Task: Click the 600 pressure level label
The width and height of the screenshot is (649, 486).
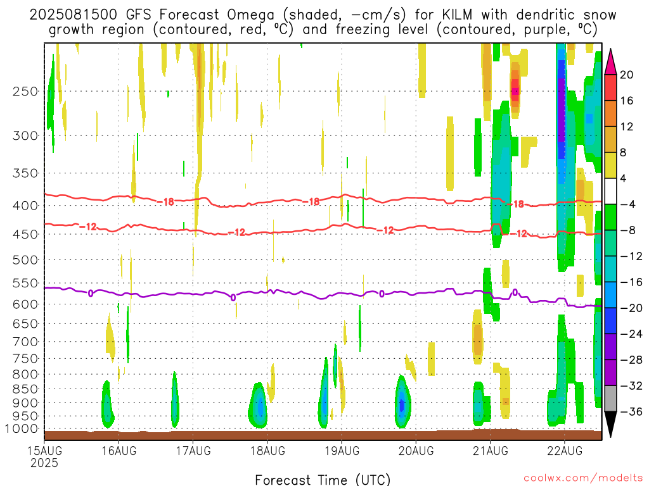Action: [x=25, y=304]
